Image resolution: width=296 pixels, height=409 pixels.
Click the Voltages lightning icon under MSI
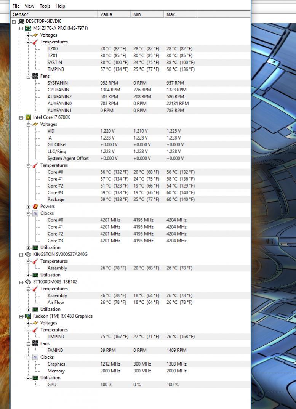pyautogui.click(x=35, y=35)
